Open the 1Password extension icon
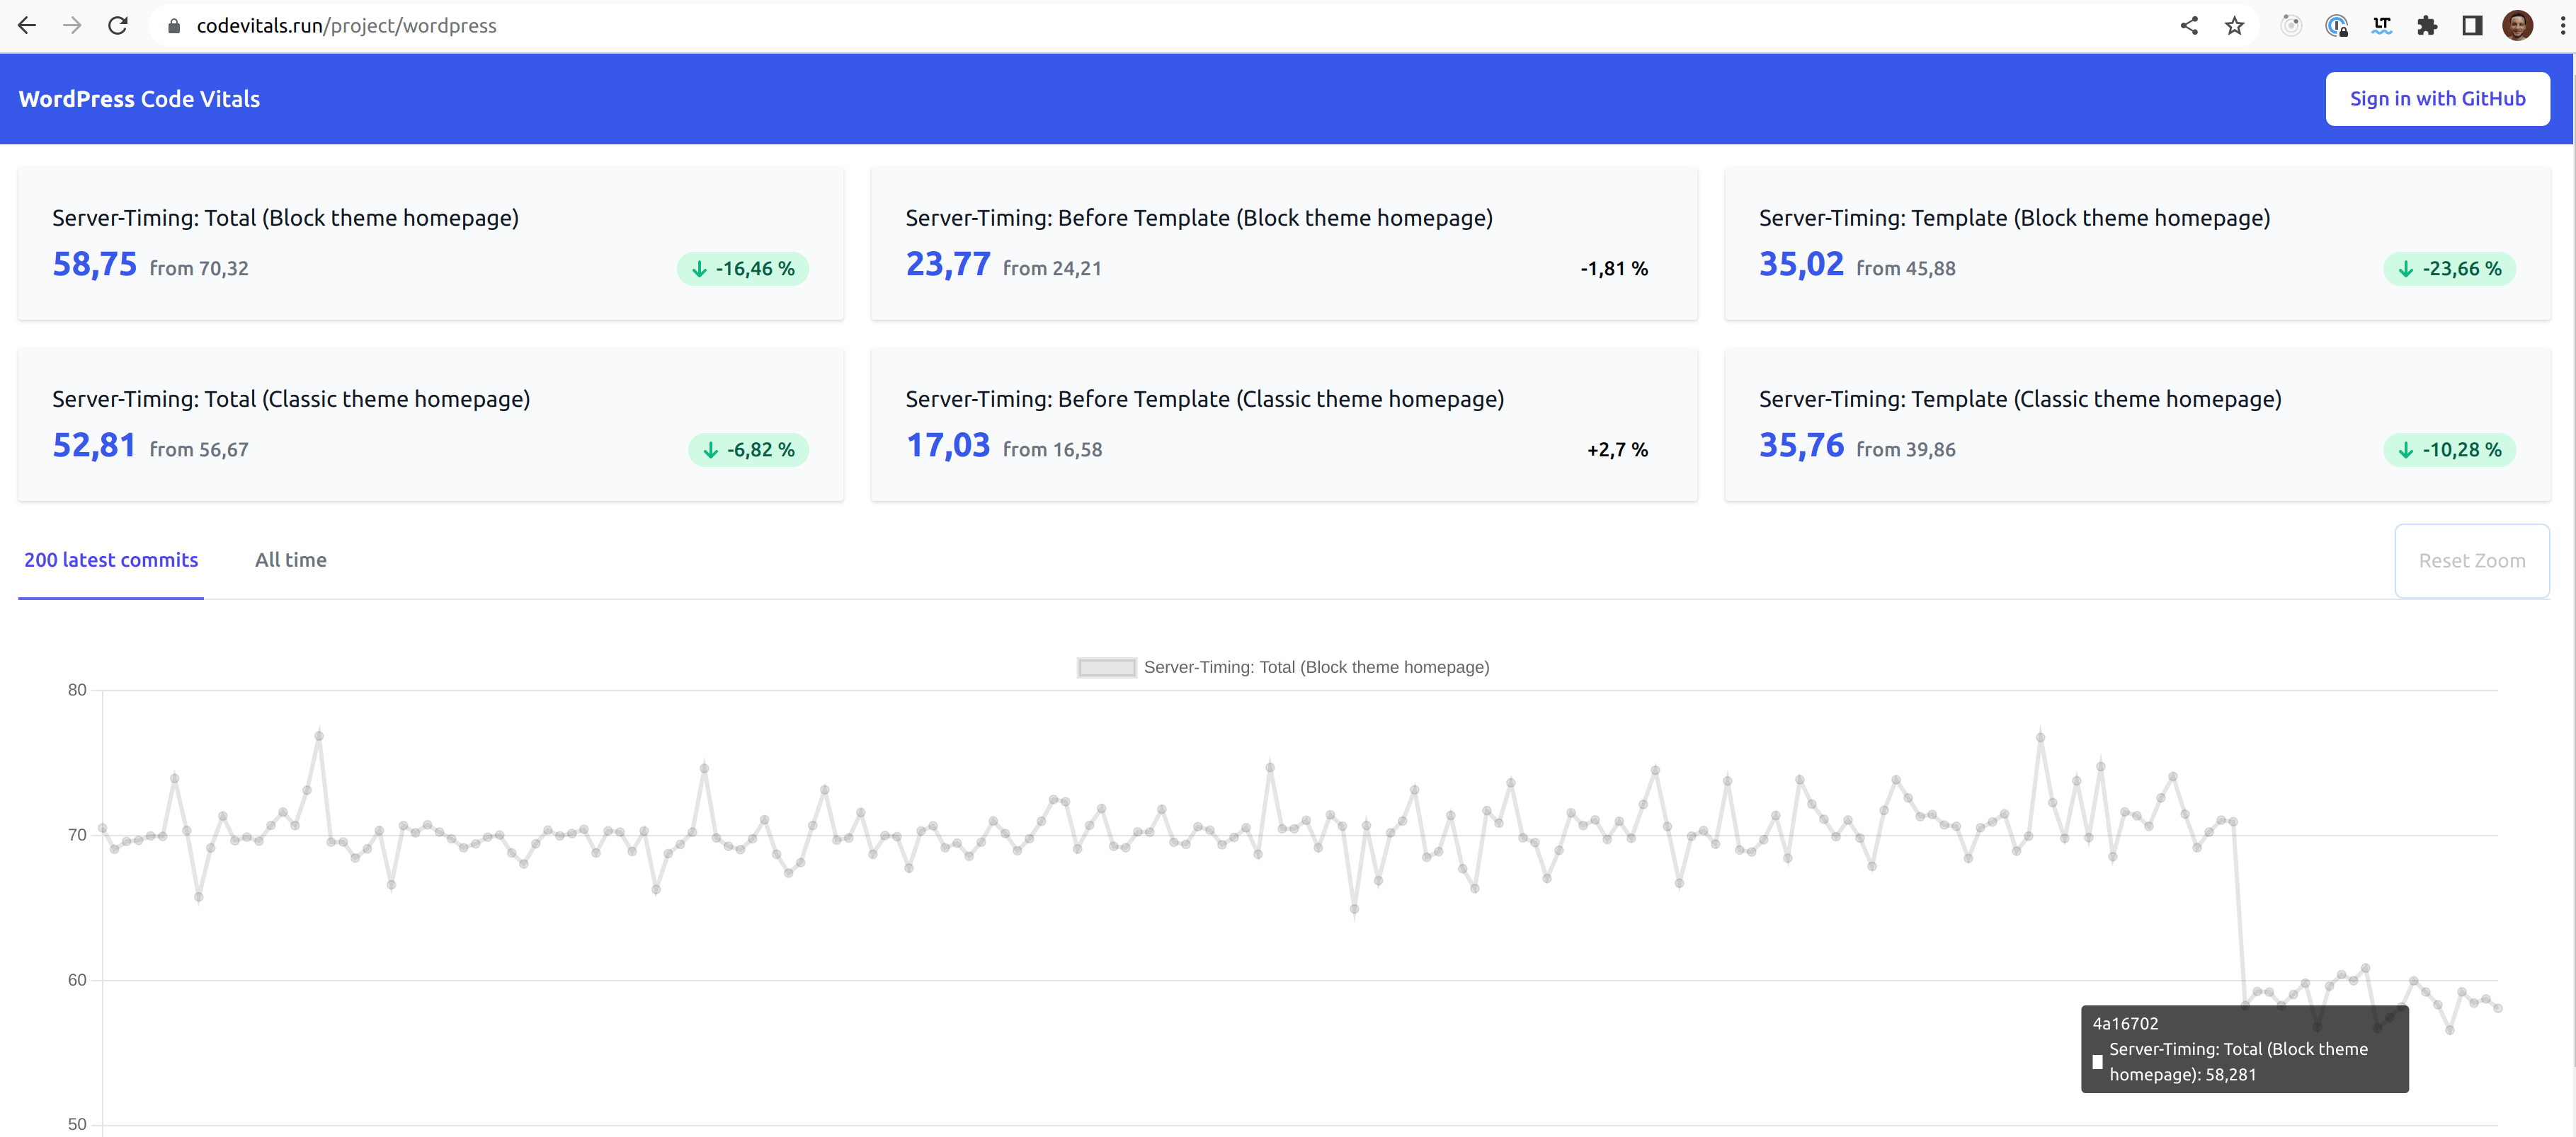 [2336, 26]
